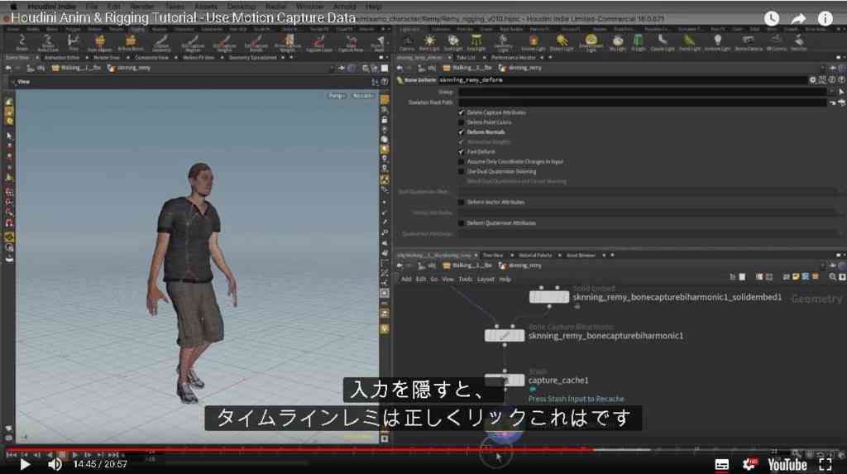This screenshot has width=847, height=474.
Task: Open YouTube Watch Later clock icon
Action: pos(772,18)
